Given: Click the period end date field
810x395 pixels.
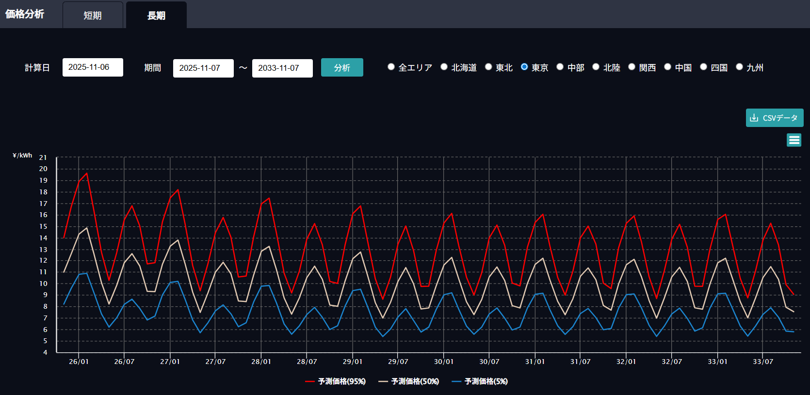Looking at the screenshot, I should click(x=282, y=68).
